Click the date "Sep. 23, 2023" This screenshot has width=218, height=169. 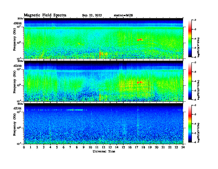pos(92,15)
